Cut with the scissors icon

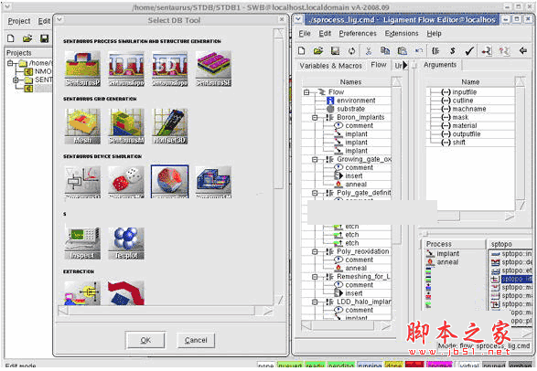(369, 51)
